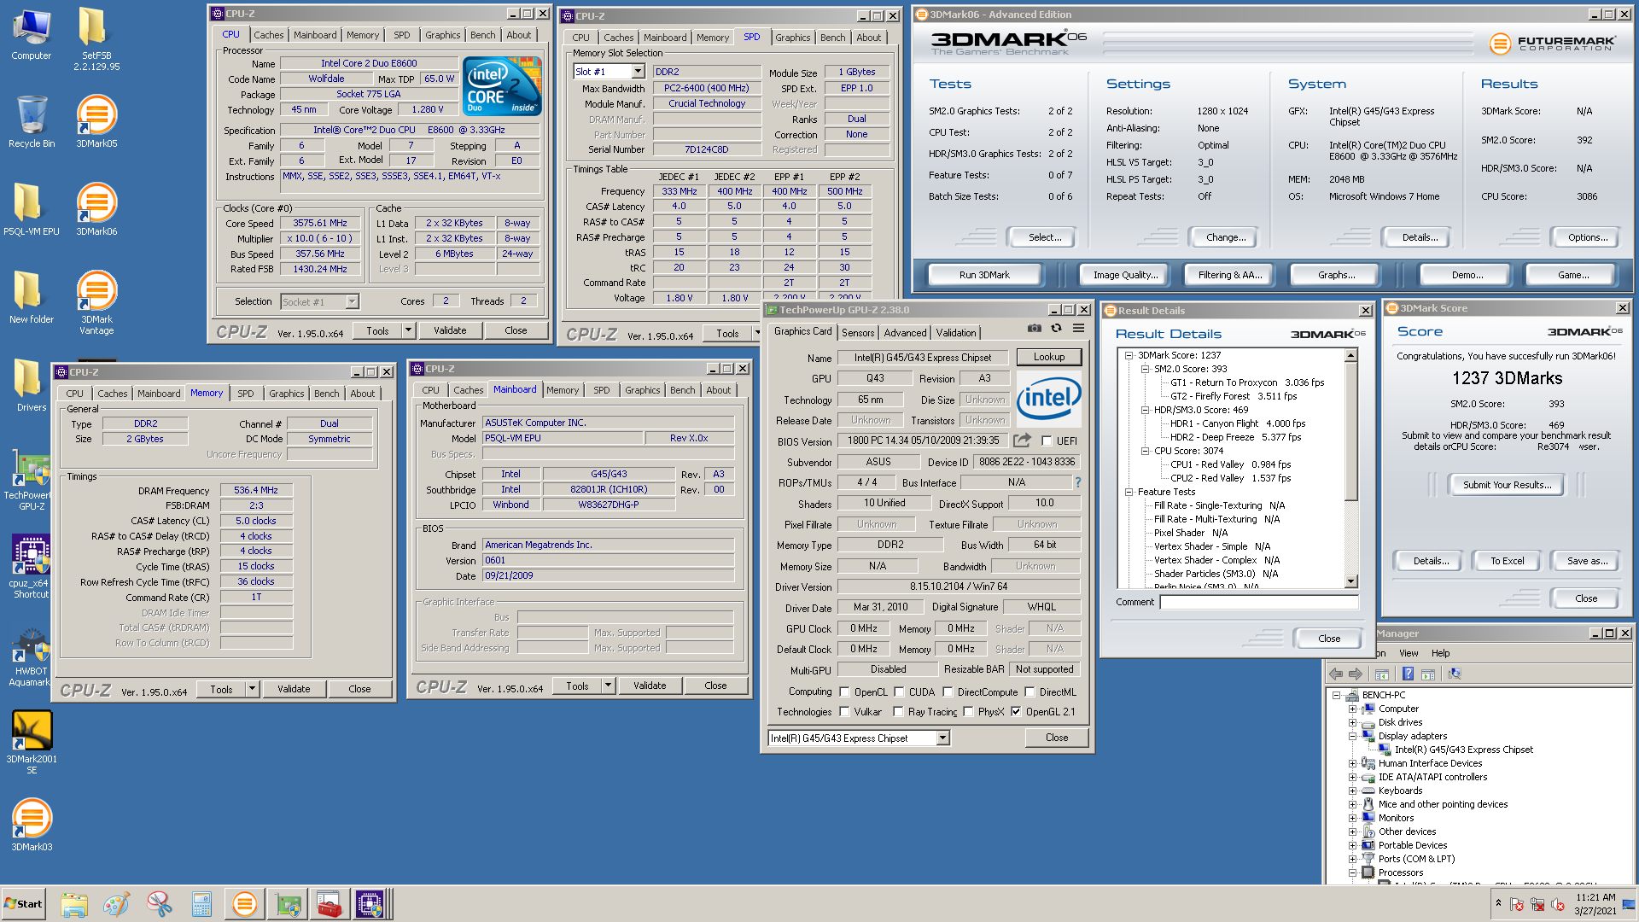The width and height of the screenshot is (1639, 922).
Task: Open the GPU-Z hamburger menu icon
Action: [1078, 328]
